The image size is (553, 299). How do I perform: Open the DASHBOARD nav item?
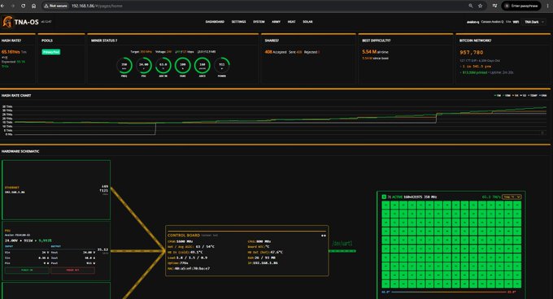click(215, 22)
